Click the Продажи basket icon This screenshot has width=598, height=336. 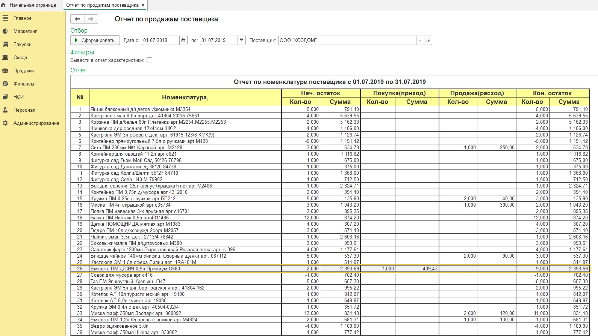5,70
